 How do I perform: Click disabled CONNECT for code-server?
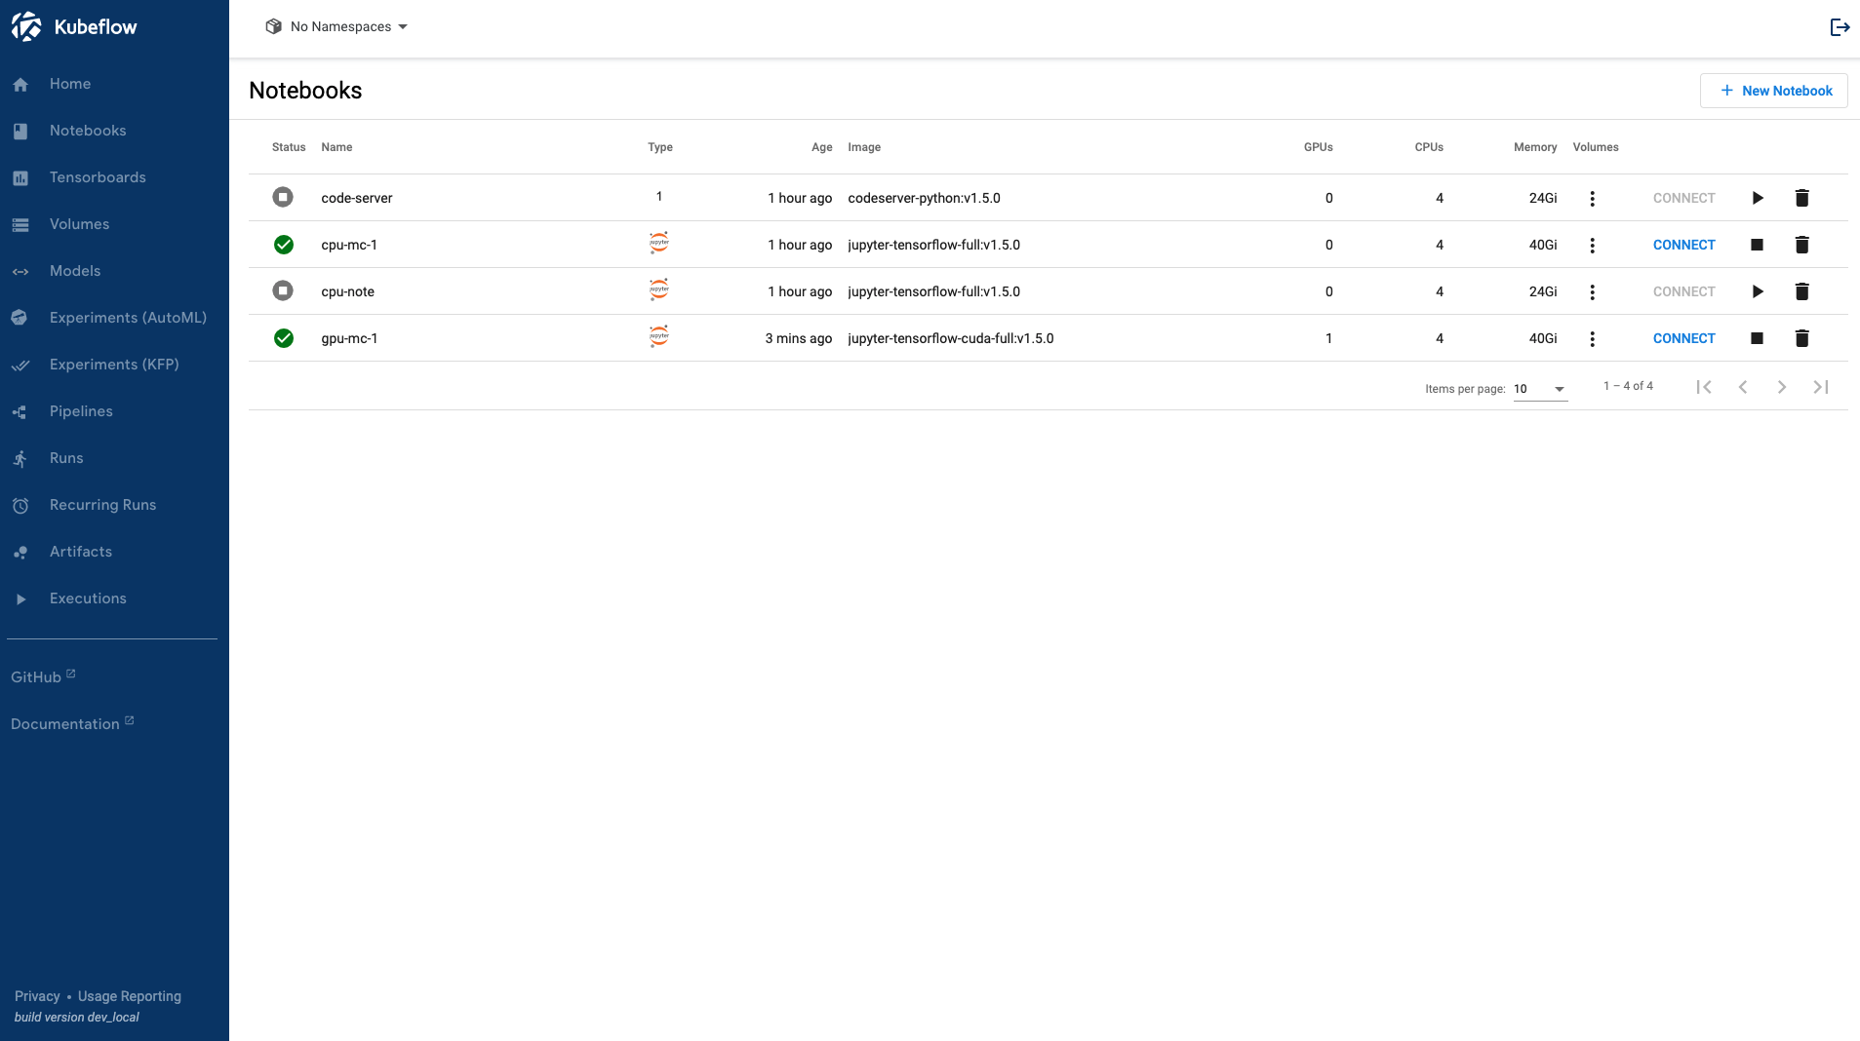1683,198
